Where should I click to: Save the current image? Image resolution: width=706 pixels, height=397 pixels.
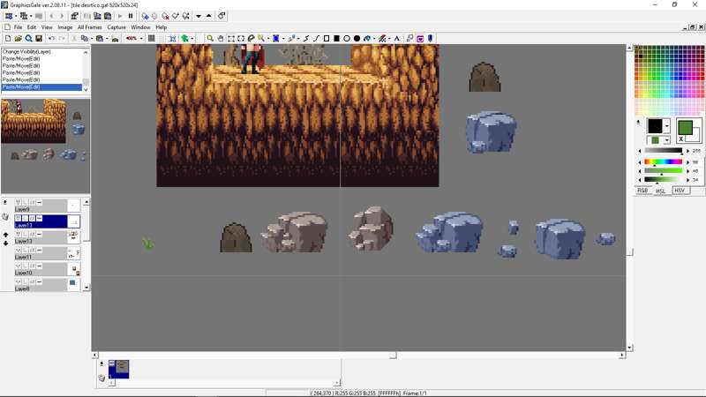click(39, 39)
